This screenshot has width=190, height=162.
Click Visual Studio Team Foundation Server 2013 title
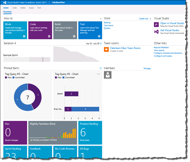pyautogui.click(x=27, y=3)
